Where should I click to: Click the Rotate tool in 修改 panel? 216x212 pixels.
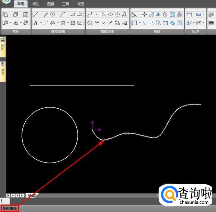165,14
